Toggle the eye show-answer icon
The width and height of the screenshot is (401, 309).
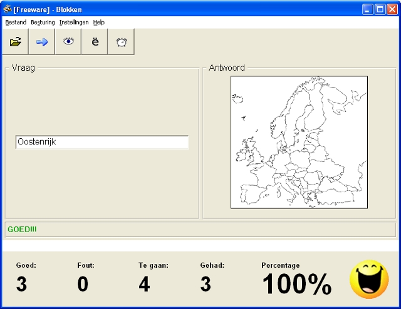pos(68,42)
